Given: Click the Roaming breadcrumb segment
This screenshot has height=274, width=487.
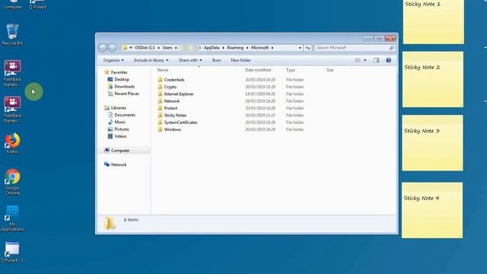Looking at the screenshot, I should tap(235, 48).
